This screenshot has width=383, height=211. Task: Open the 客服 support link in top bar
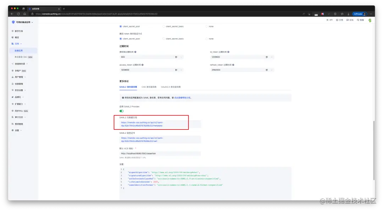click(361, 20)
